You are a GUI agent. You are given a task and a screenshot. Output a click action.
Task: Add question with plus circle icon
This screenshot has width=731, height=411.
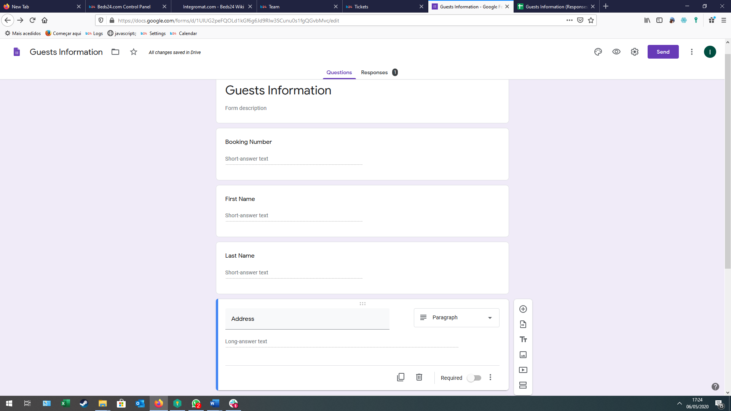tap(523, 309)
